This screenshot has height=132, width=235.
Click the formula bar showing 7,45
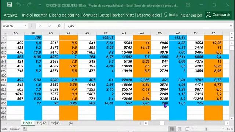[147, 26]
